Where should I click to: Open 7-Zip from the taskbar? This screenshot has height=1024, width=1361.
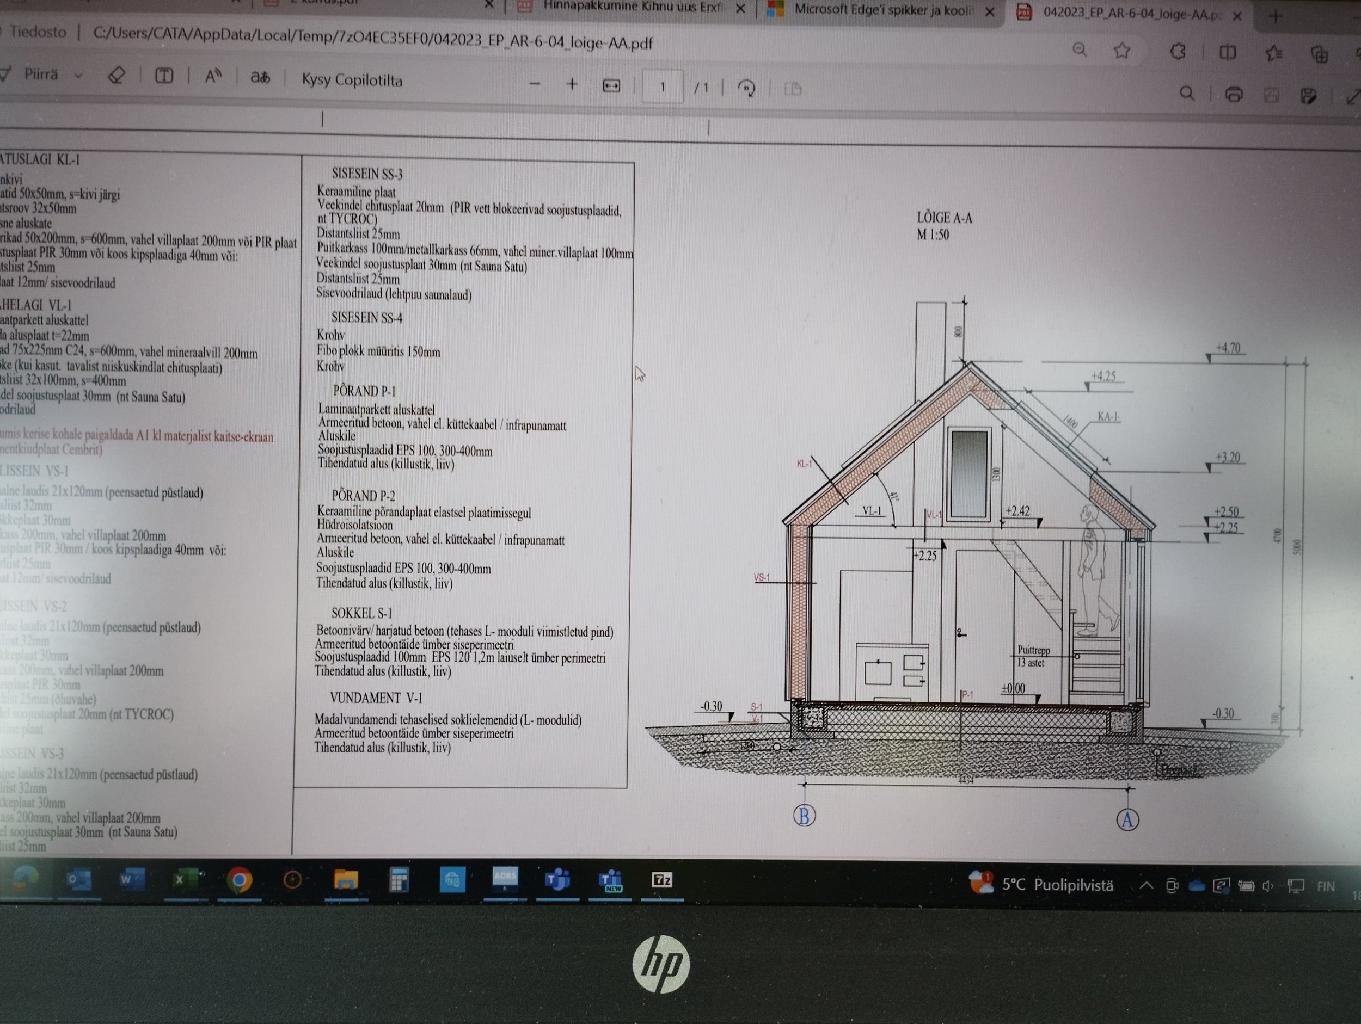point(661,880)
